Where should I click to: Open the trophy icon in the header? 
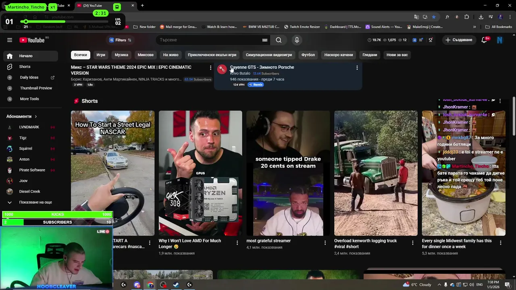coord(431,40)
